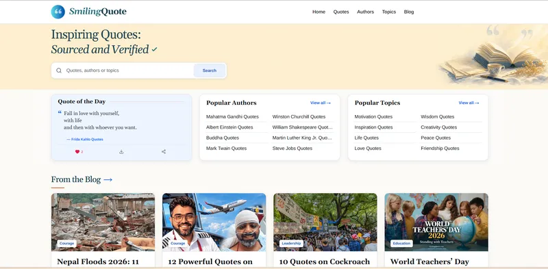The image size is (548, 269).
Task: Click the Courage tag on the pilot card
Action: tap(177, 243)
